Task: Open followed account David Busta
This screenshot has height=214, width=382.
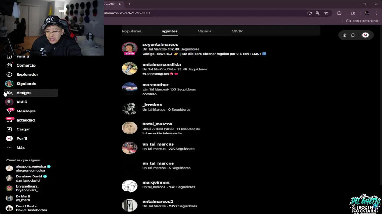Action: click(x=27, y=208)
